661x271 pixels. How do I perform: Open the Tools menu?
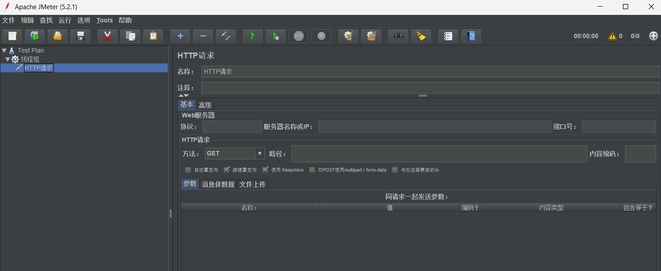click(x=105, y=20)
